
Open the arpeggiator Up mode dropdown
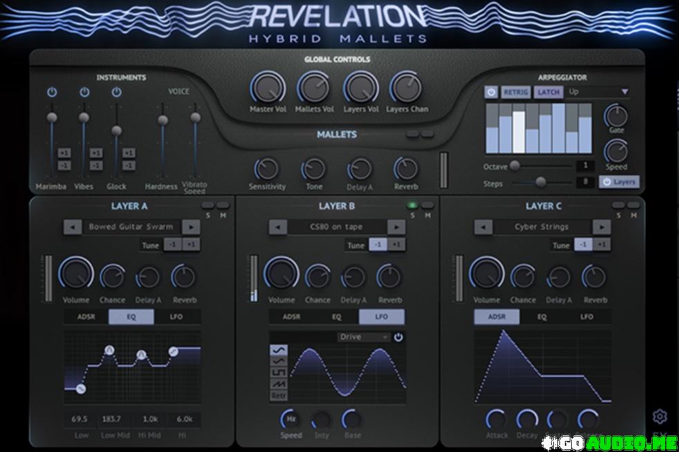click(599, 92)
